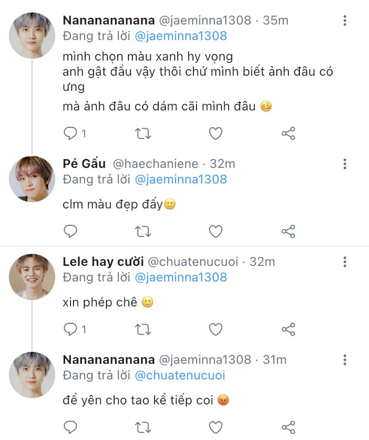The width and height of the screenshot is (369, 440).
Task: Open Pé Gấu's profile picture
Action: pyautogui.click(x=32, y=179)
